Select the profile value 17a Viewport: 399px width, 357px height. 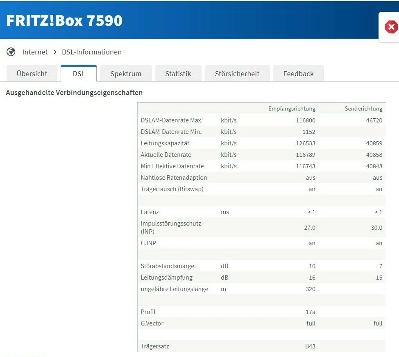click(x=311, y=312)
